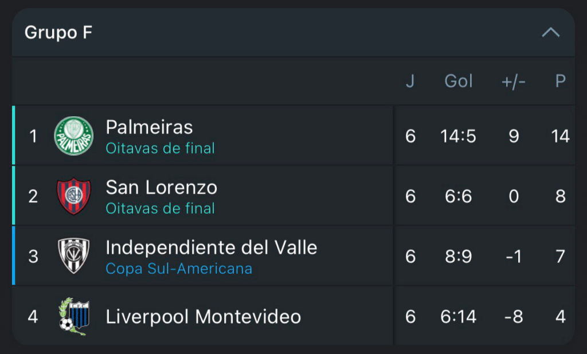The width and height of the screenshot is (587, 354).
Task: Click the Gol column header
Action: click(459, 81)
